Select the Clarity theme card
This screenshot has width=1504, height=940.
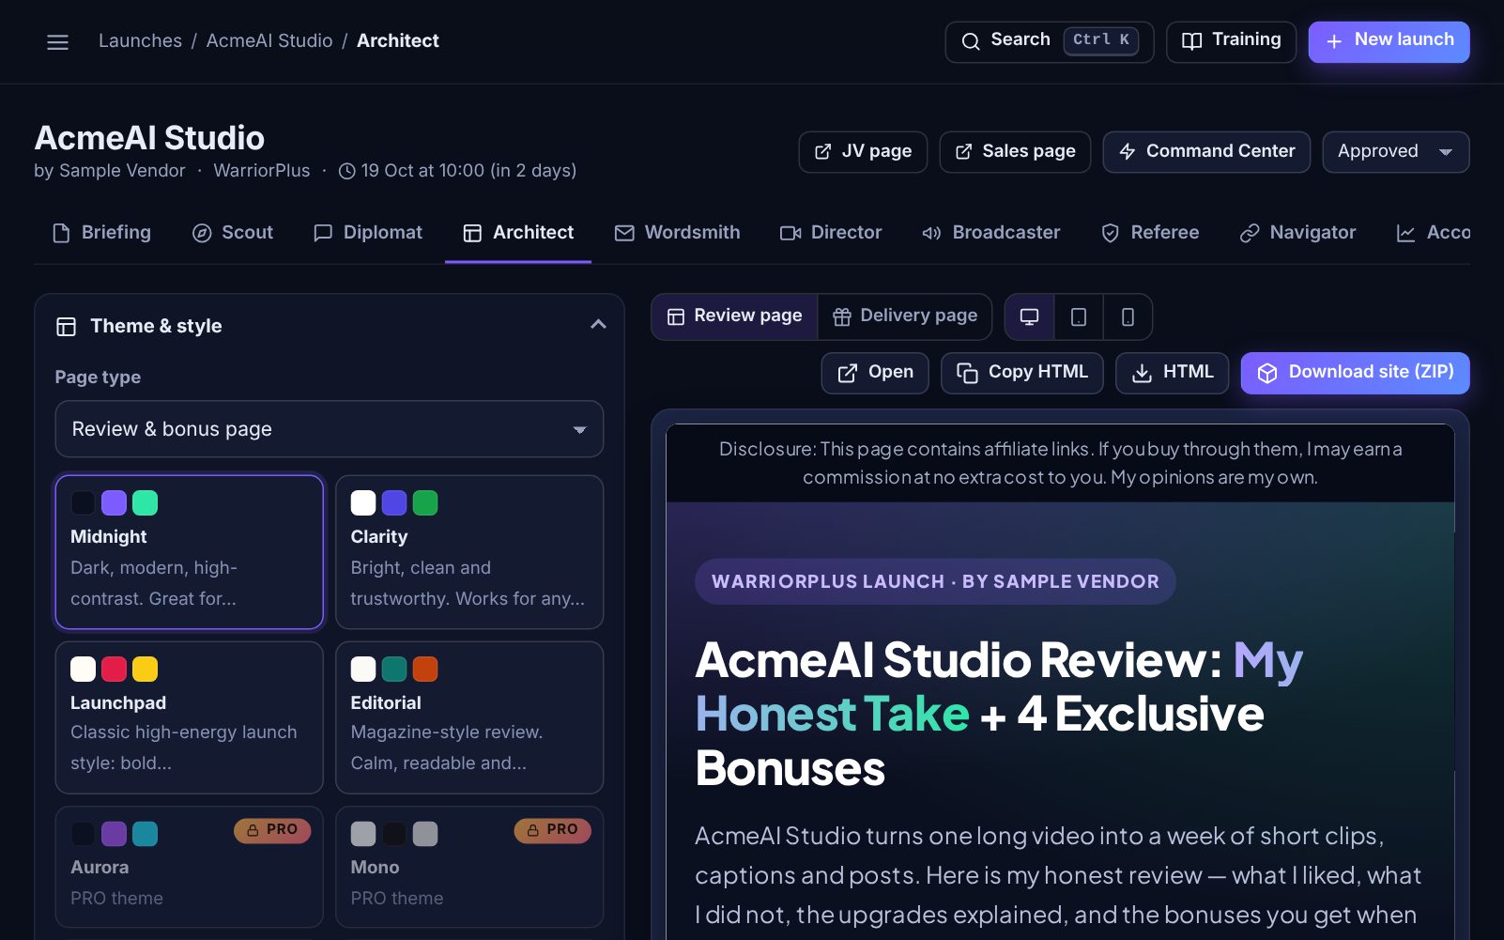(469, 552)
